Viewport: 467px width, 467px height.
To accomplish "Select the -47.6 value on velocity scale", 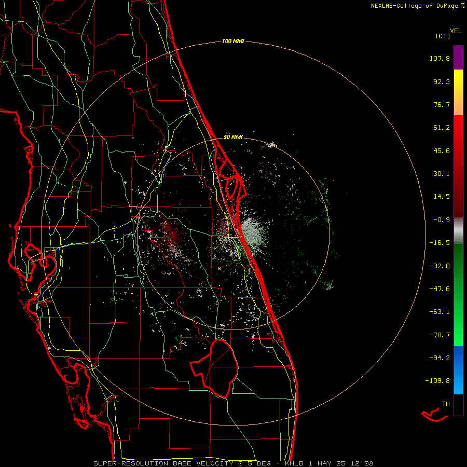I will 439,289.
